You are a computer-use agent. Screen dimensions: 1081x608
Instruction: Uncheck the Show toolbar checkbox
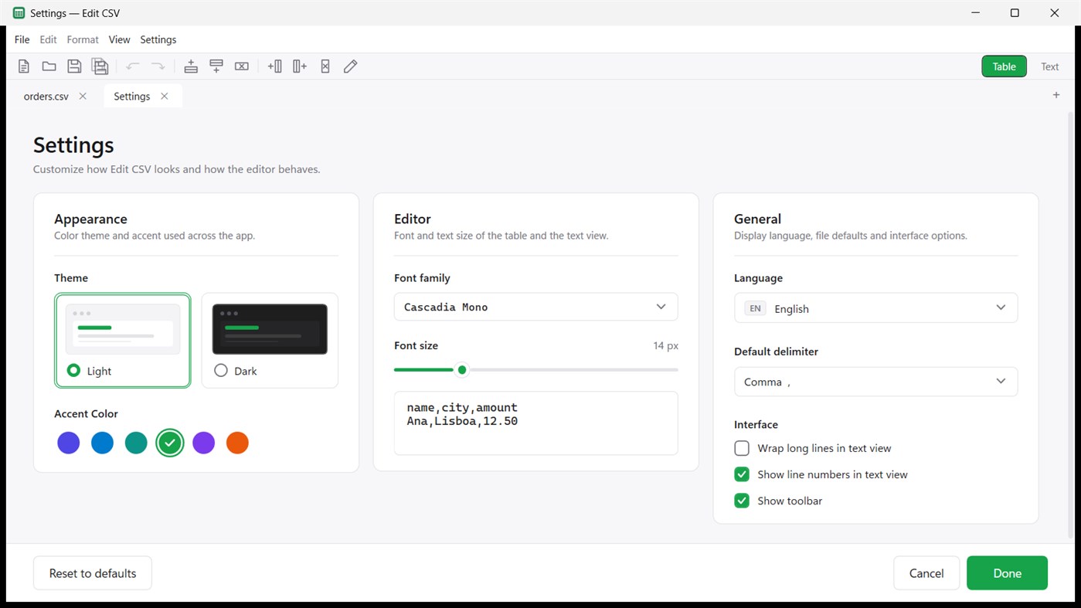pyautogui.click(x=742, y=501)
